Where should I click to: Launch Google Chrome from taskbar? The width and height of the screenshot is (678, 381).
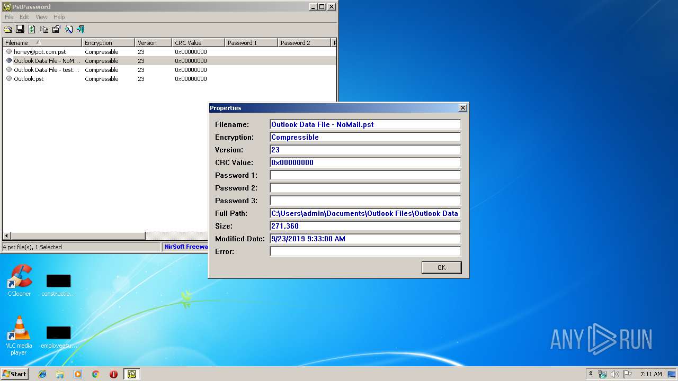(95, 374)
